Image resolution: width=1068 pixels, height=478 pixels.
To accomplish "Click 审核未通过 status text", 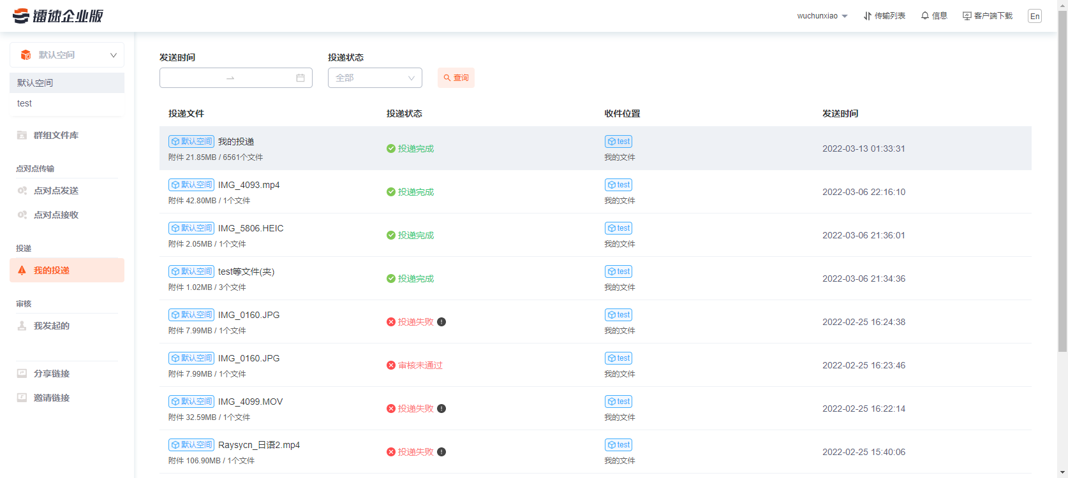I will [420, 365].
